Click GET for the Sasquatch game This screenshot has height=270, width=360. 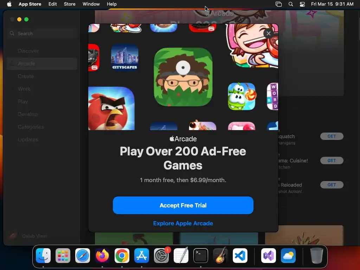coord(332,136)
